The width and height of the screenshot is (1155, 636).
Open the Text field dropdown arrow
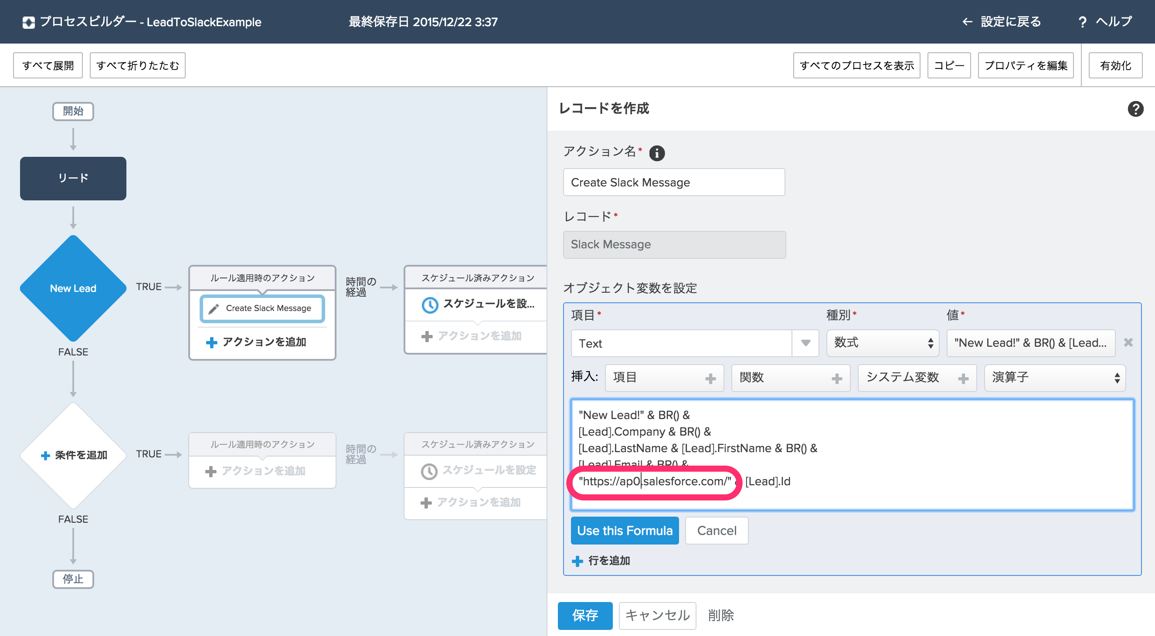click(805, 343)
